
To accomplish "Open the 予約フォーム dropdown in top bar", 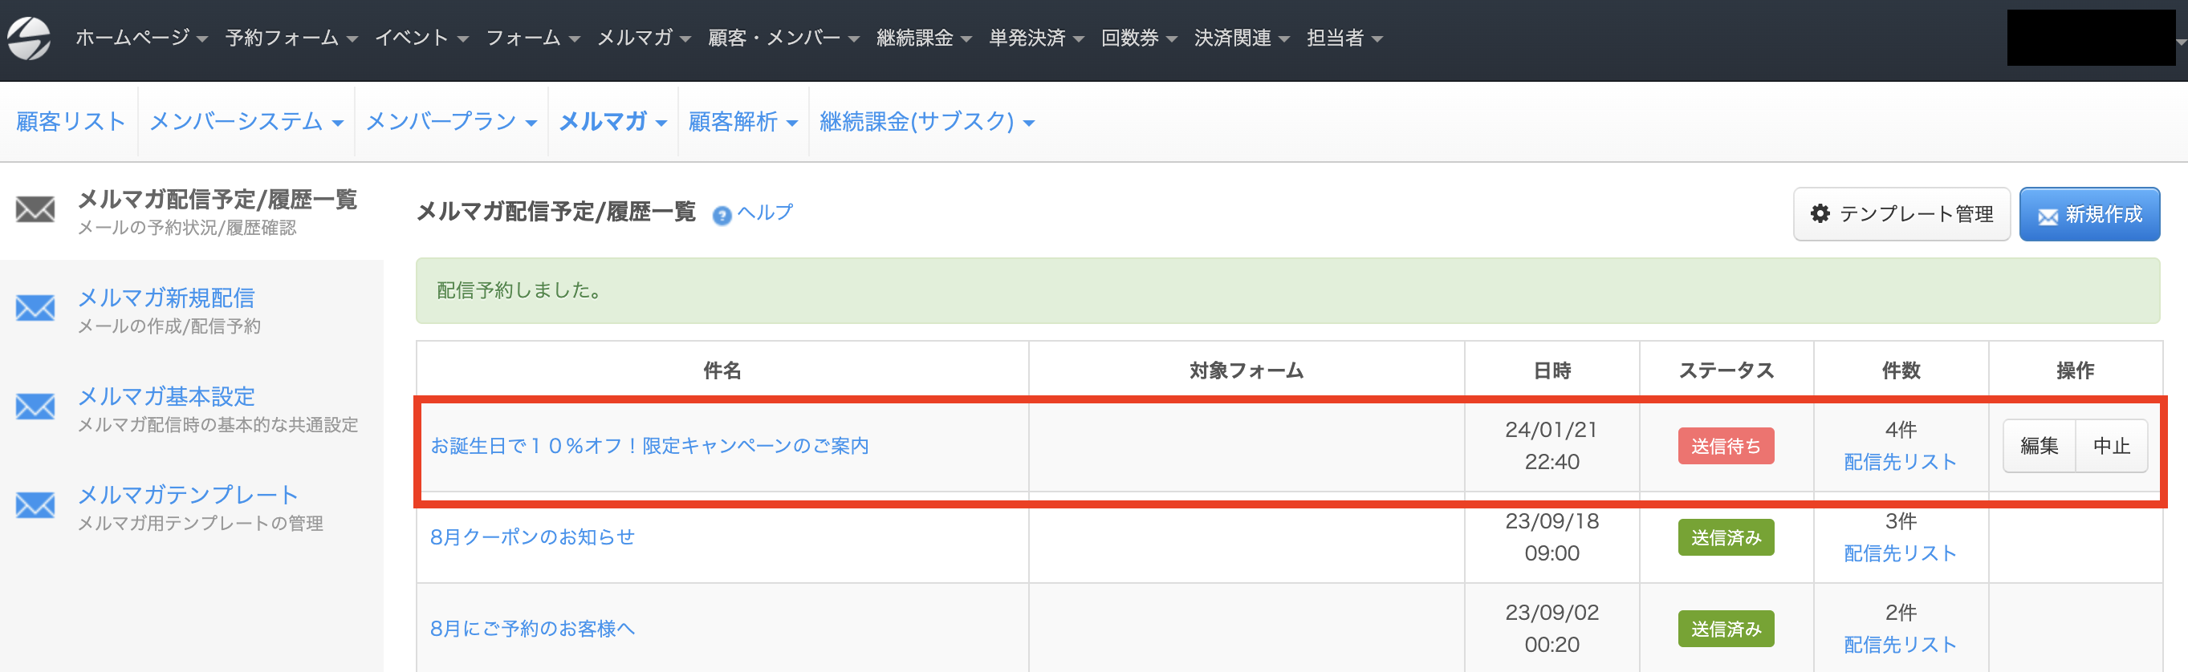I will (291, 38).
